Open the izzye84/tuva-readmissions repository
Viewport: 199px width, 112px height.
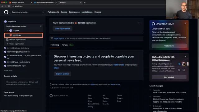pos(19,62)
